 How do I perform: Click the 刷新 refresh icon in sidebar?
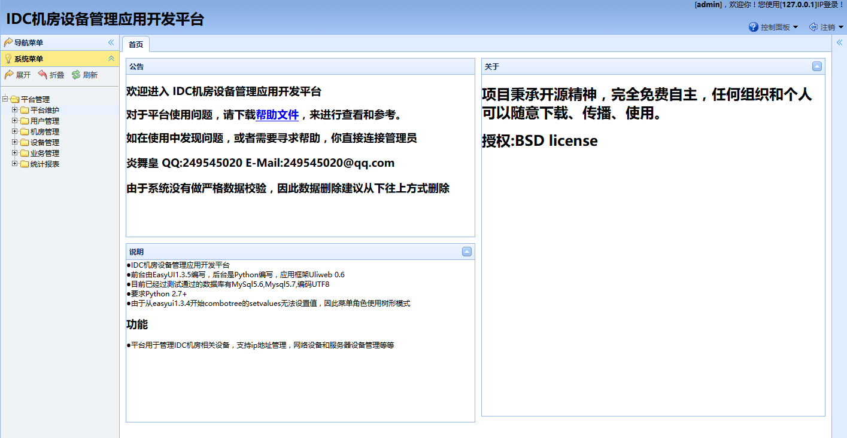point(76,75)
